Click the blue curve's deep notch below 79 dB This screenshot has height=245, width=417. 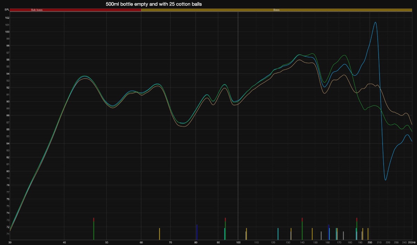tap(386, 180)
